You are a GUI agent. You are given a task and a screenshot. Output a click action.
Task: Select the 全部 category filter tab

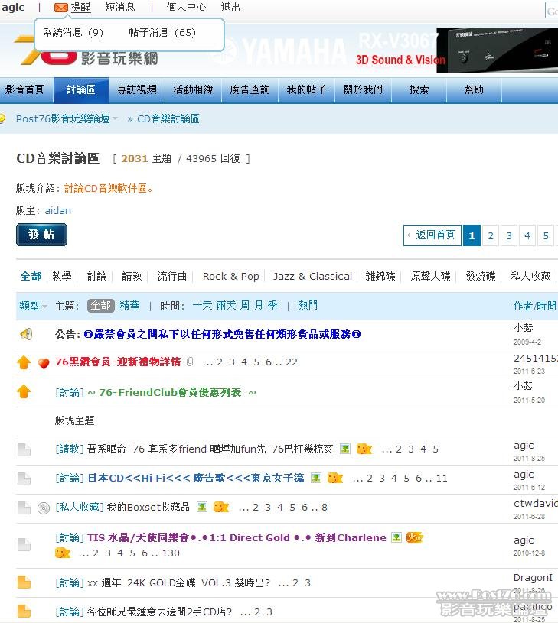pyautogui.click(x=31, y=276)
